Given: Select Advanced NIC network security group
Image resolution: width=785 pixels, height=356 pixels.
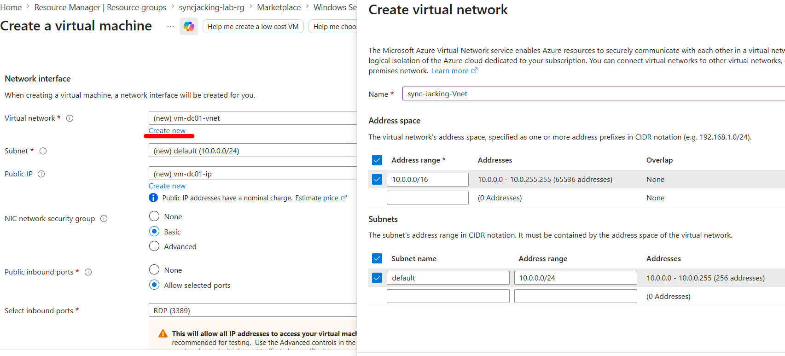Looking at the screenshot, I should [154, 246].
